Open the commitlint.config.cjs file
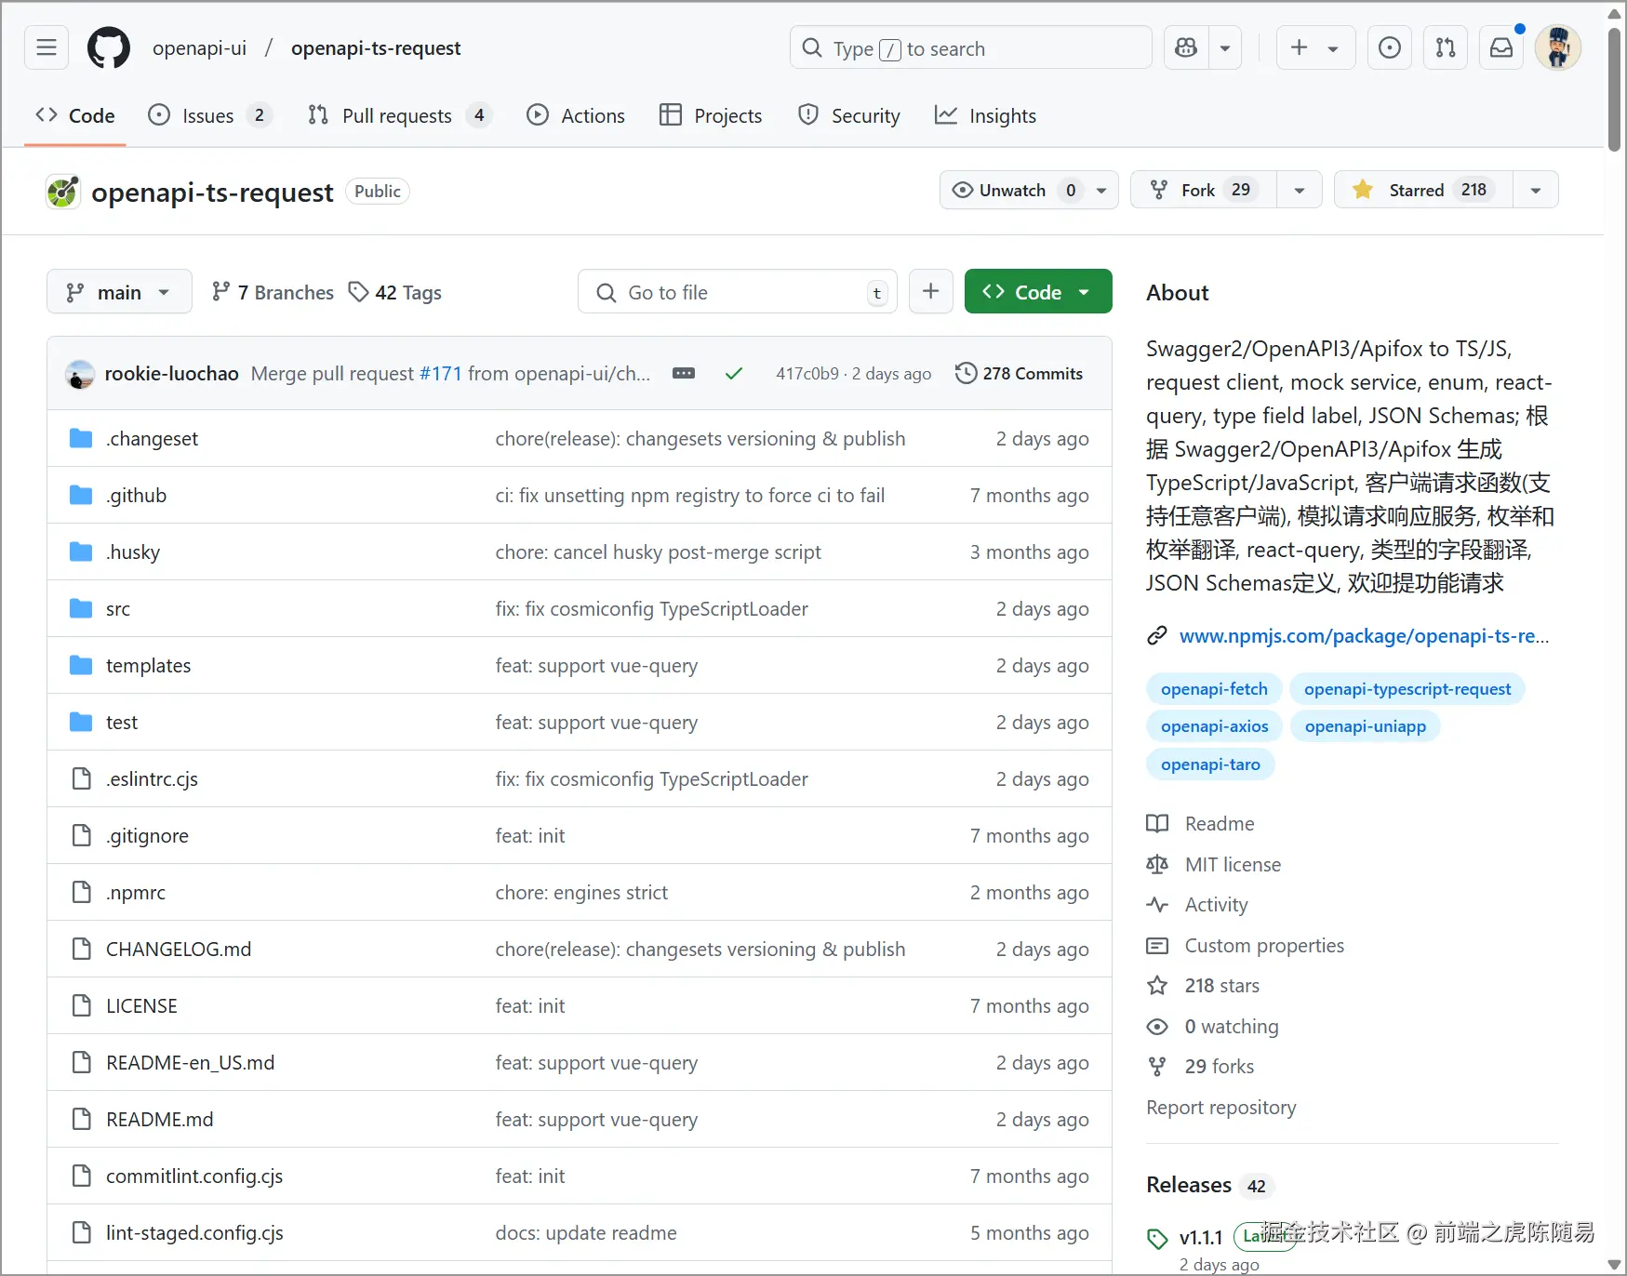The height and width of the screenshot is (1276, 1627). point(194,1176)
